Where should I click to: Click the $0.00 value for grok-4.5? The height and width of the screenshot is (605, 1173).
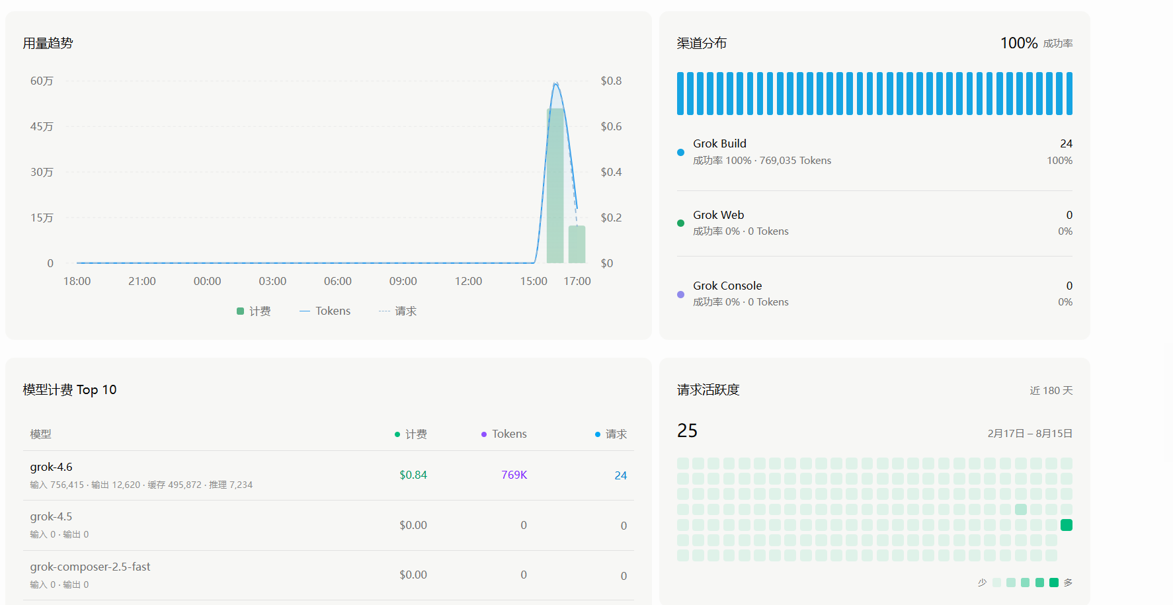pyautogui.click(x=413, y=525)
